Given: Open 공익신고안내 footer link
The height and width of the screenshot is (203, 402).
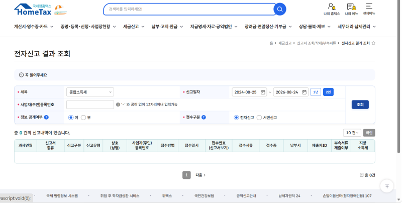Looking at the screenshot, I should [x=246, y=196].
